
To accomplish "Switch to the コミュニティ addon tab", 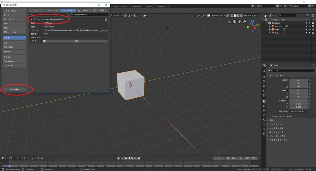I will 52,10.
